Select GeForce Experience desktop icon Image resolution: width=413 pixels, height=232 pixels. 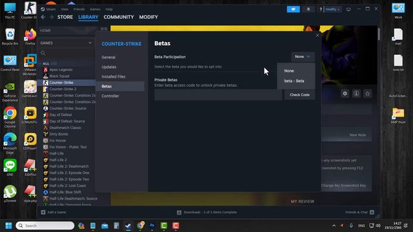pos(10,92)
